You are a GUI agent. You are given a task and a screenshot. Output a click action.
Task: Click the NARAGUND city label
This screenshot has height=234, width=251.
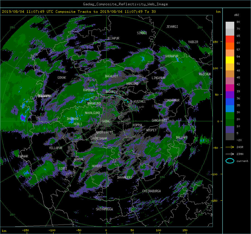[x=94, y=103]
